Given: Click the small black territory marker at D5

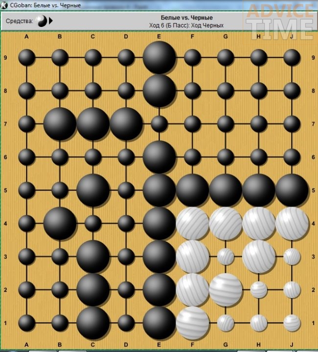Looking at the screenshot, I should [x=126, y=190].
